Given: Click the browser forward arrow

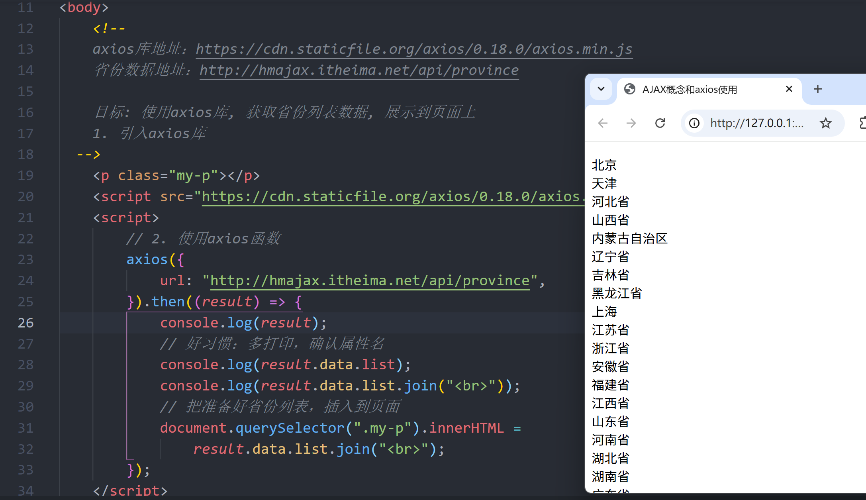Looking at the screenshot, I should 631,123.
